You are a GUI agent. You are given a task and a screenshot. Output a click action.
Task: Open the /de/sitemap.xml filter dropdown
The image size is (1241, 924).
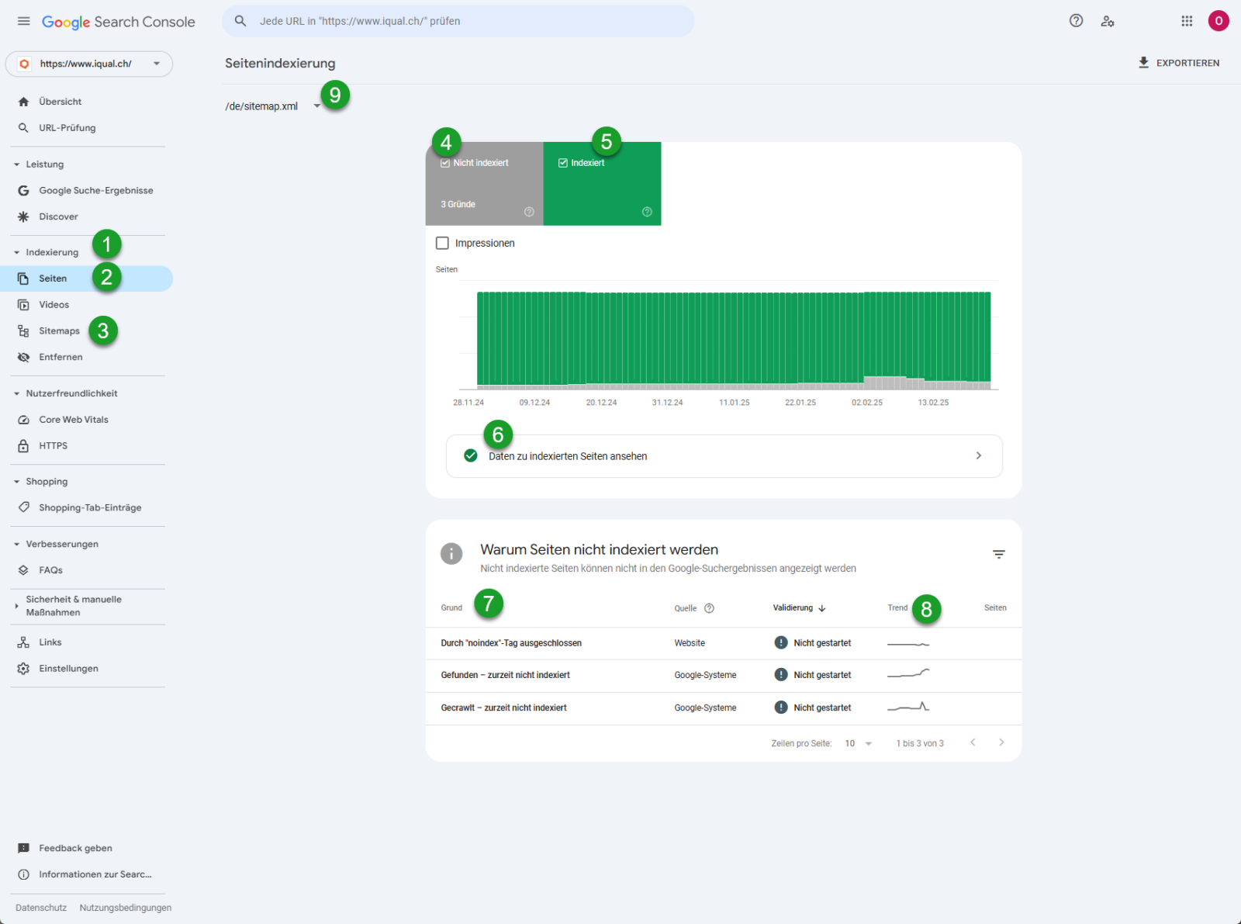(x=273, y=106)
